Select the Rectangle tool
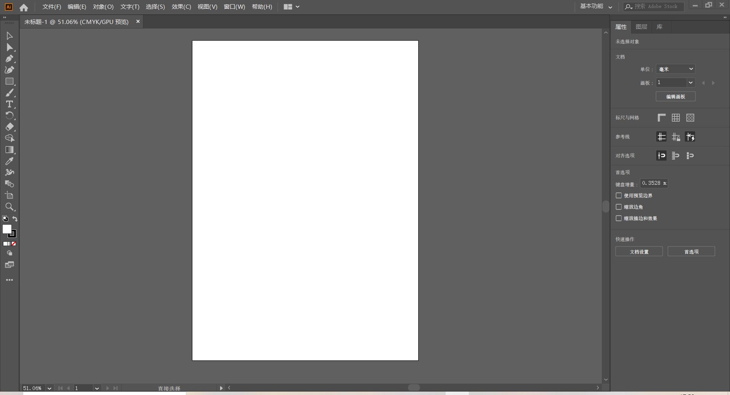The height and width of the screenshot is (395, 730). [x=10, y=81]
